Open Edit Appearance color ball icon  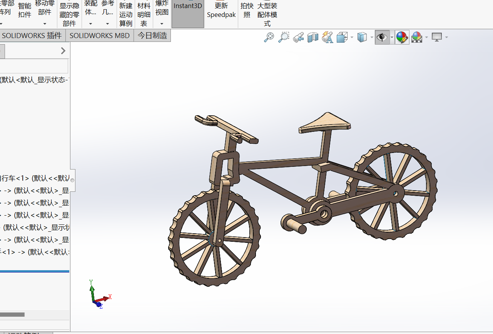click(402, 37)
